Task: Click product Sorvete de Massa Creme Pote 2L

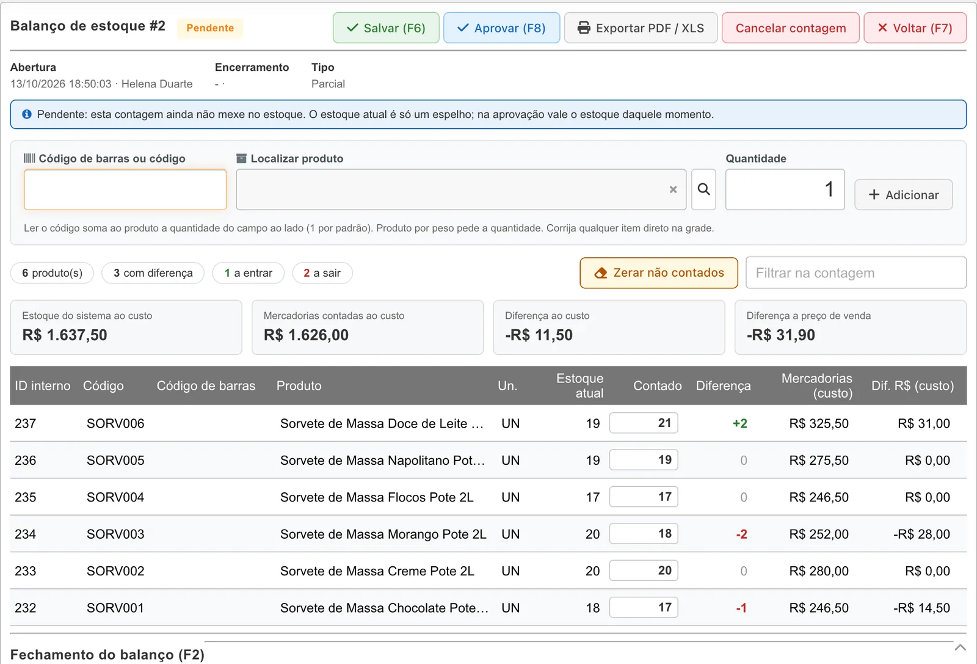Action: click(x=377, y=571)
